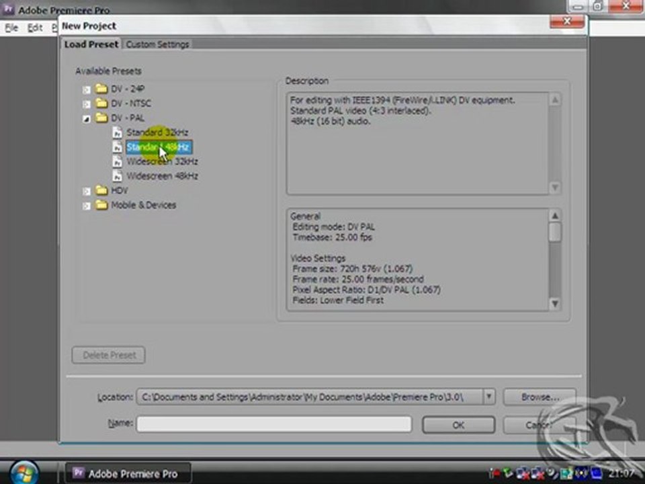645x484 pixels.
Task: Select the Standard 32kHz preset
Action: pos(157,132)
